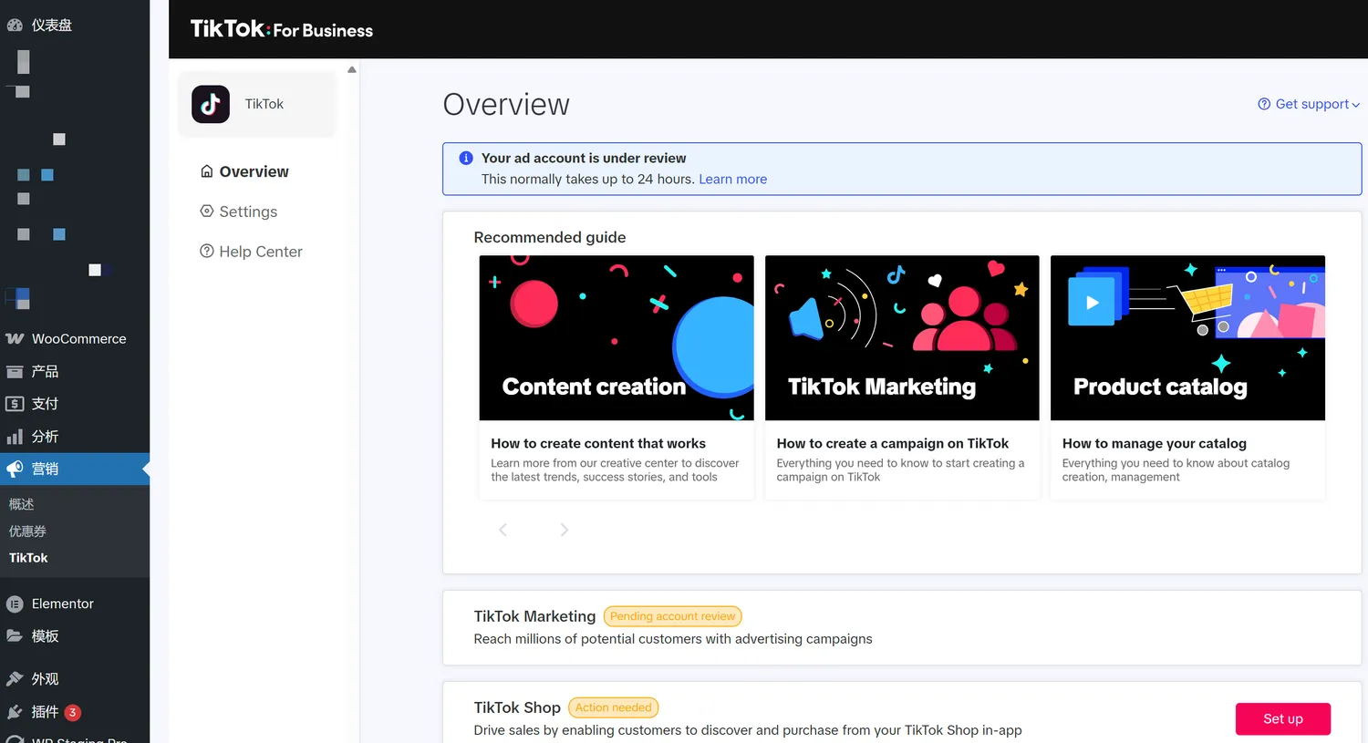1368x743 pixels.
Task: Click the 模板 folder icon
Action: tap(15, 635)
